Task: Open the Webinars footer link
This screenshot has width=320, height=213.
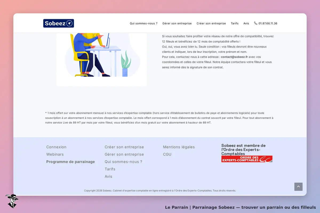Action: (x=55, y=154)
